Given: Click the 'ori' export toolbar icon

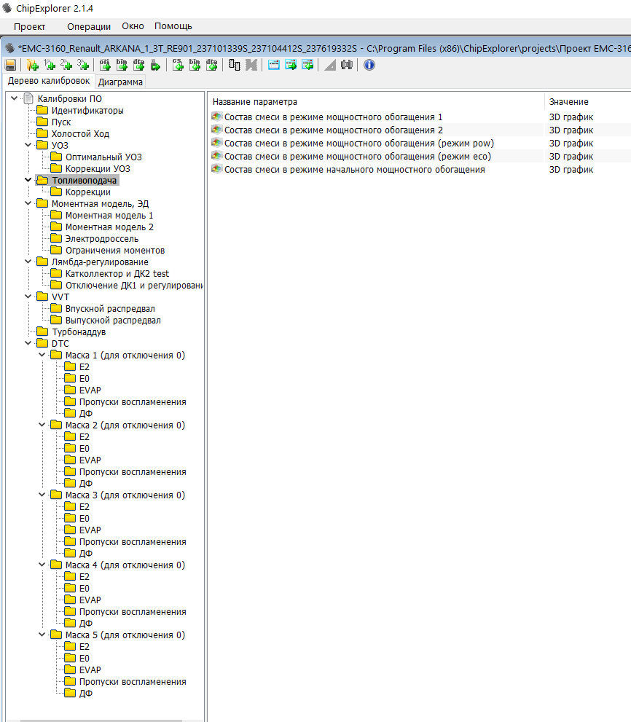Looking at the screenshot, I should 105,66.
